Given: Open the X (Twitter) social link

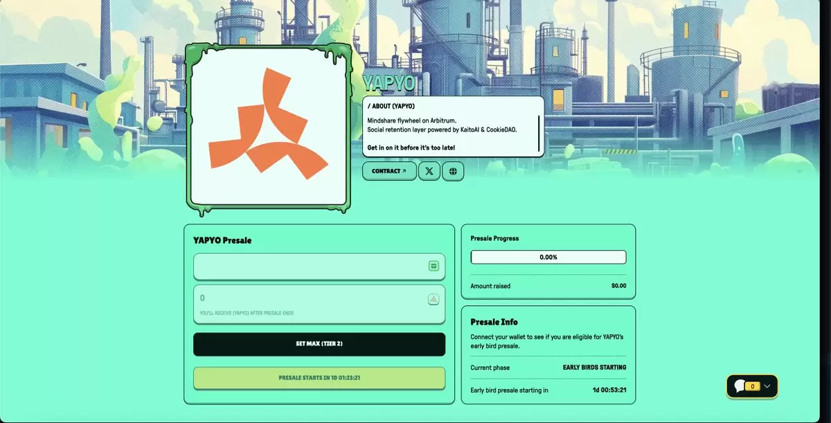Looking at the screenshot, I should [429, 171].
